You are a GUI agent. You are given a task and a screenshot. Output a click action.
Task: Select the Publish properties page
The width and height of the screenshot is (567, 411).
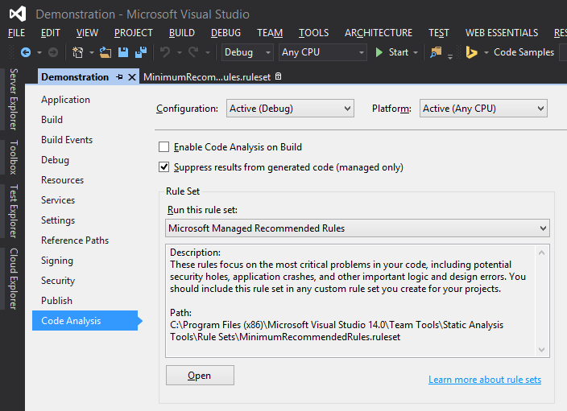[x=56, y=301]
